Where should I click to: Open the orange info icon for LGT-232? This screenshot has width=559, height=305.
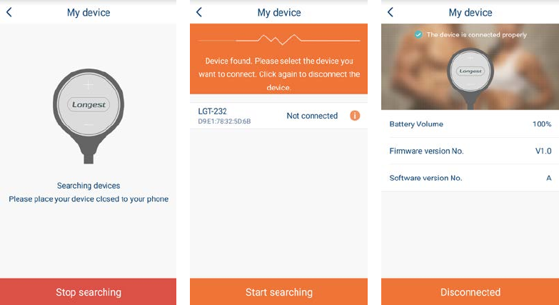[355, 116]
